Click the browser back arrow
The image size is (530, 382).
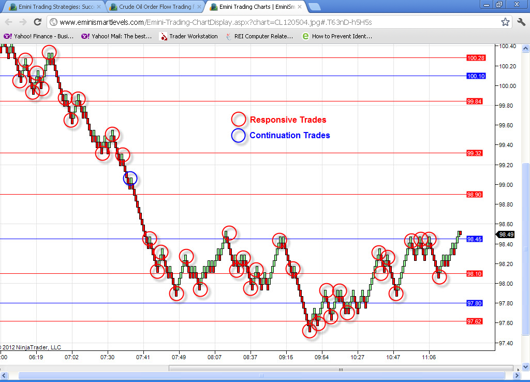(x=9, y=22)
